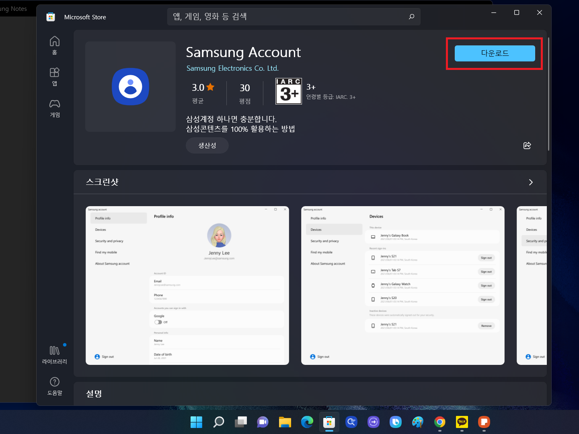The width and height of the screenshot is (579, 434).
Task: Maximize the Microsoft Store window
Action: pos(517,12)
